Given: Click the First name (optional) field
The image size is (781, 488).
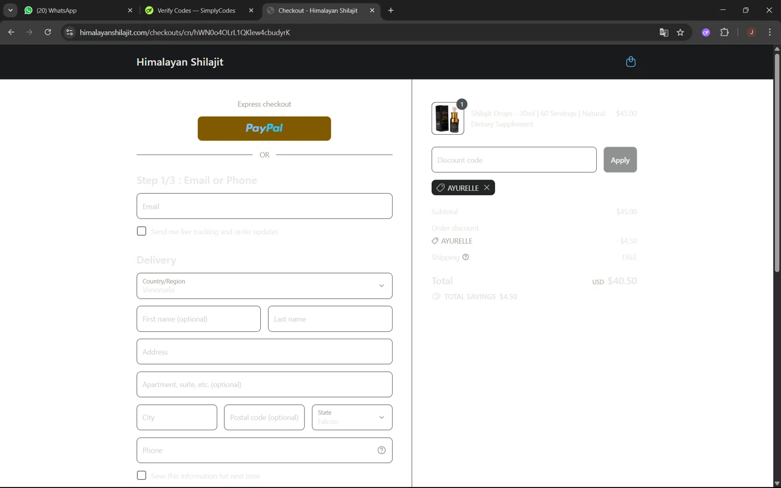Looking at the screenshot, I should click(198, 319).
